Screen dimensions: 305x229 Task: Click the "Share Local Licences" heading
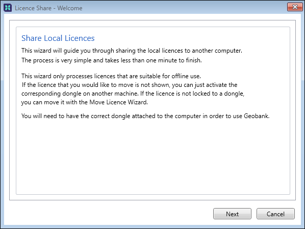coord(58,38)
